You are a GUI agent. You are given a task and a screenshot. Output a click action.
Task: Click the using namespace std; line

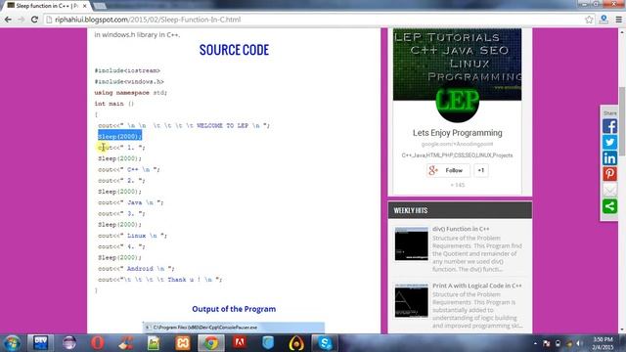point(130,93)
